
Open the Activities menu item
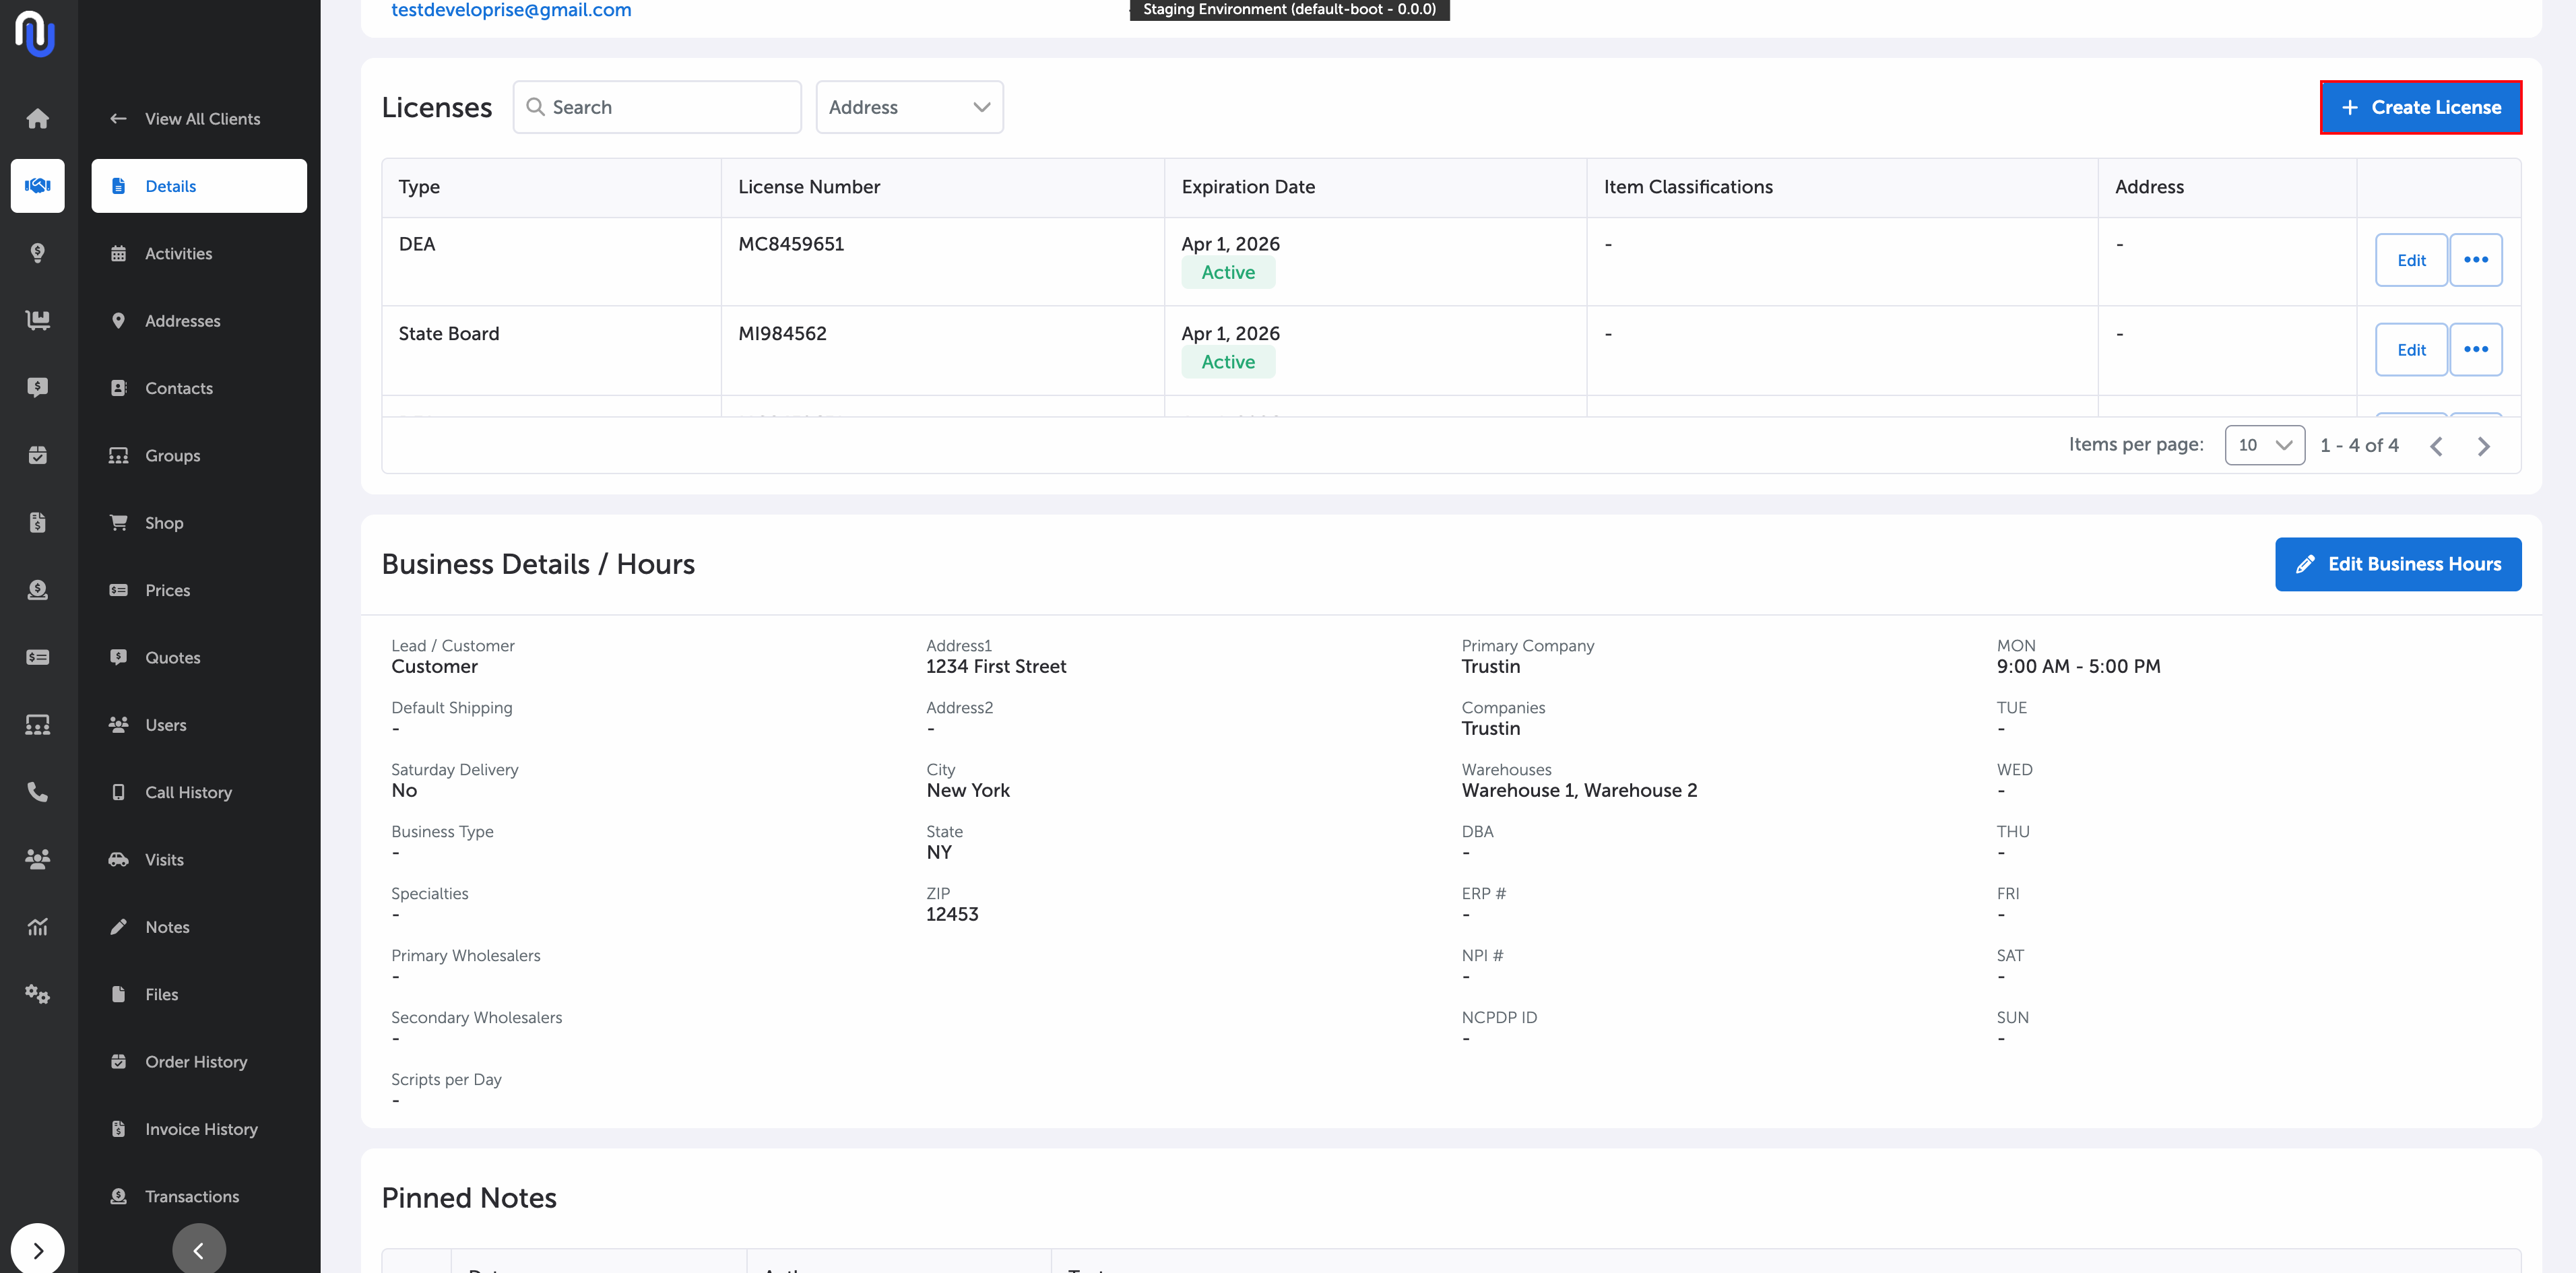click(178, 254)
